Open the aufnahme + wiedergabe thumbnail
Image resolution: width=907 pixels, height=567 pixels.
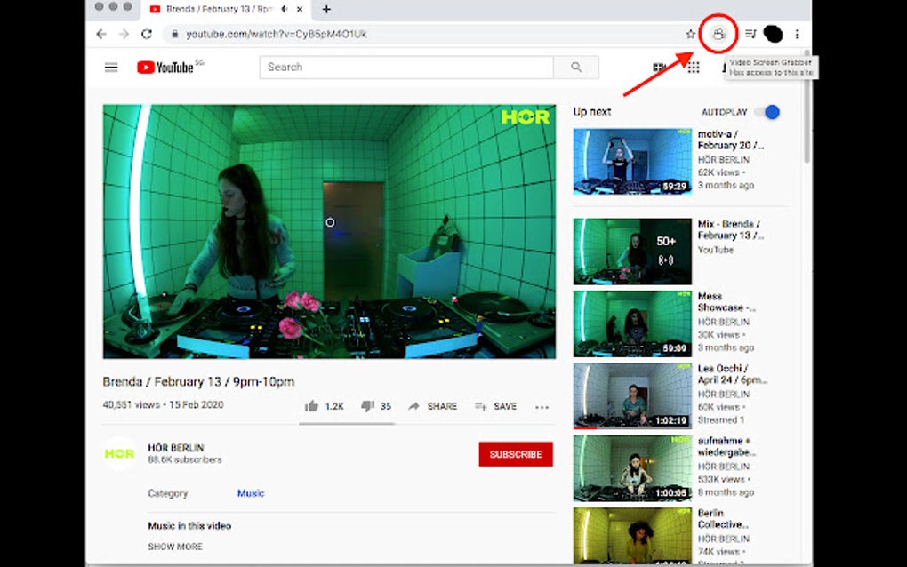pos(632,468)
